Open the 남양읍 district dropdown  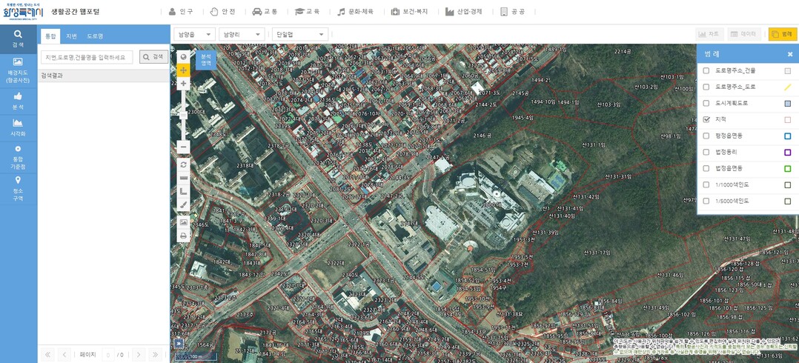click(195, 34)
